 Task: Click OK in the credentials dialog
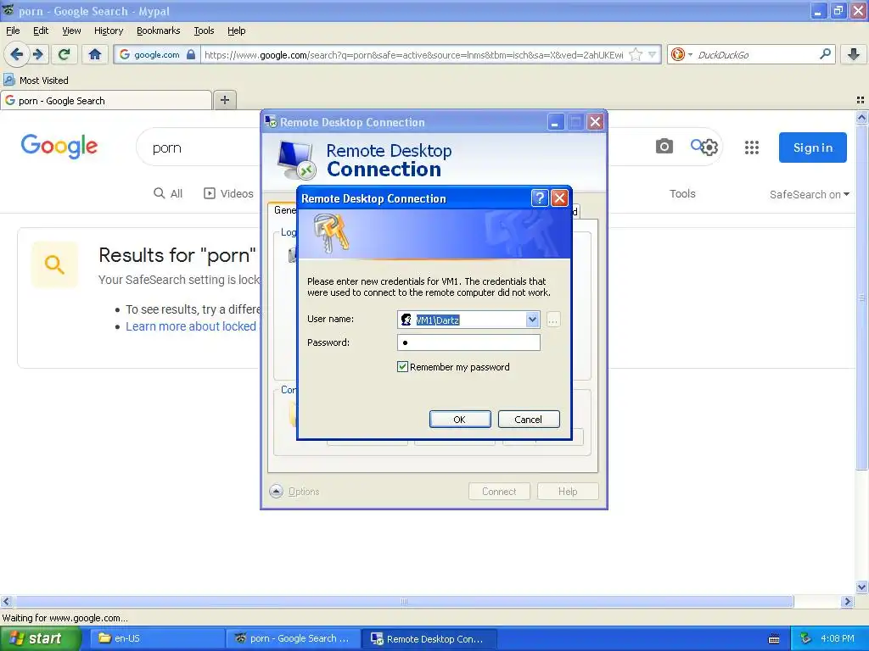tap(460, 419)
